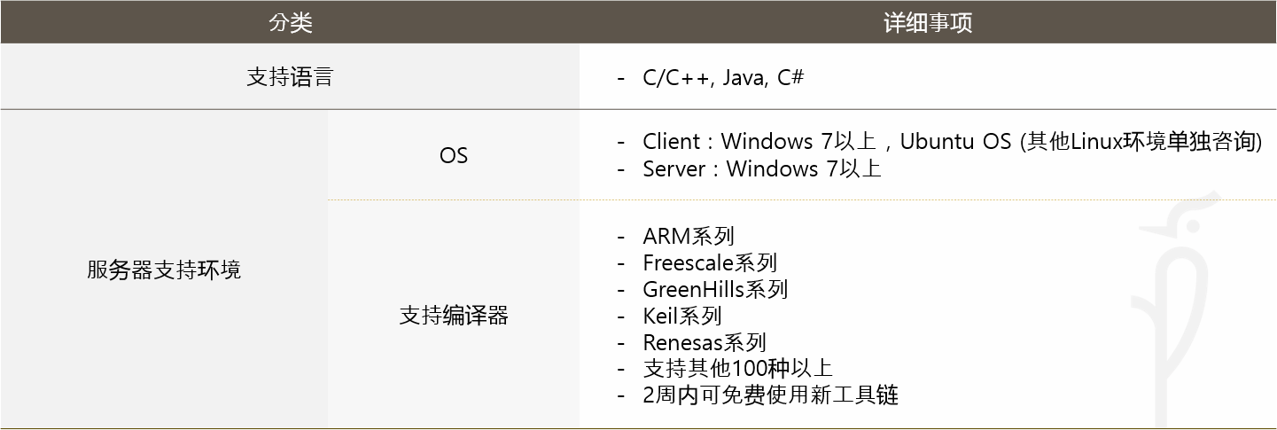Select the Keil系列 list item
The height and width of the screenshot is (430, 1277).
click(682, 316)
